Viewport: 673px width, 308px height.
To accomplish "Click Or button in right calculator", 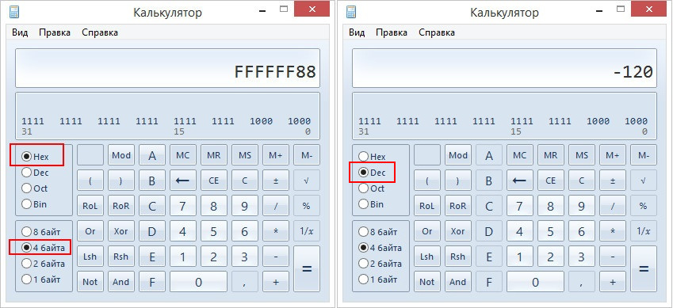I will [x=427, y=231].
